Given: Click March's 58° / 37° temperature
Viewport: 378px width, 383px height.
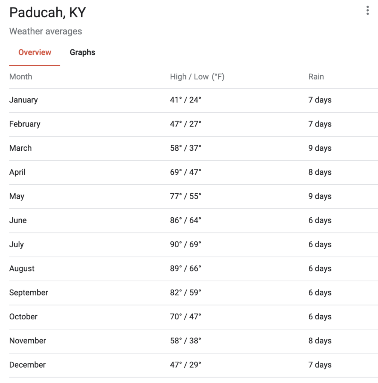Looking at the screenshot, I should point(186,148).
